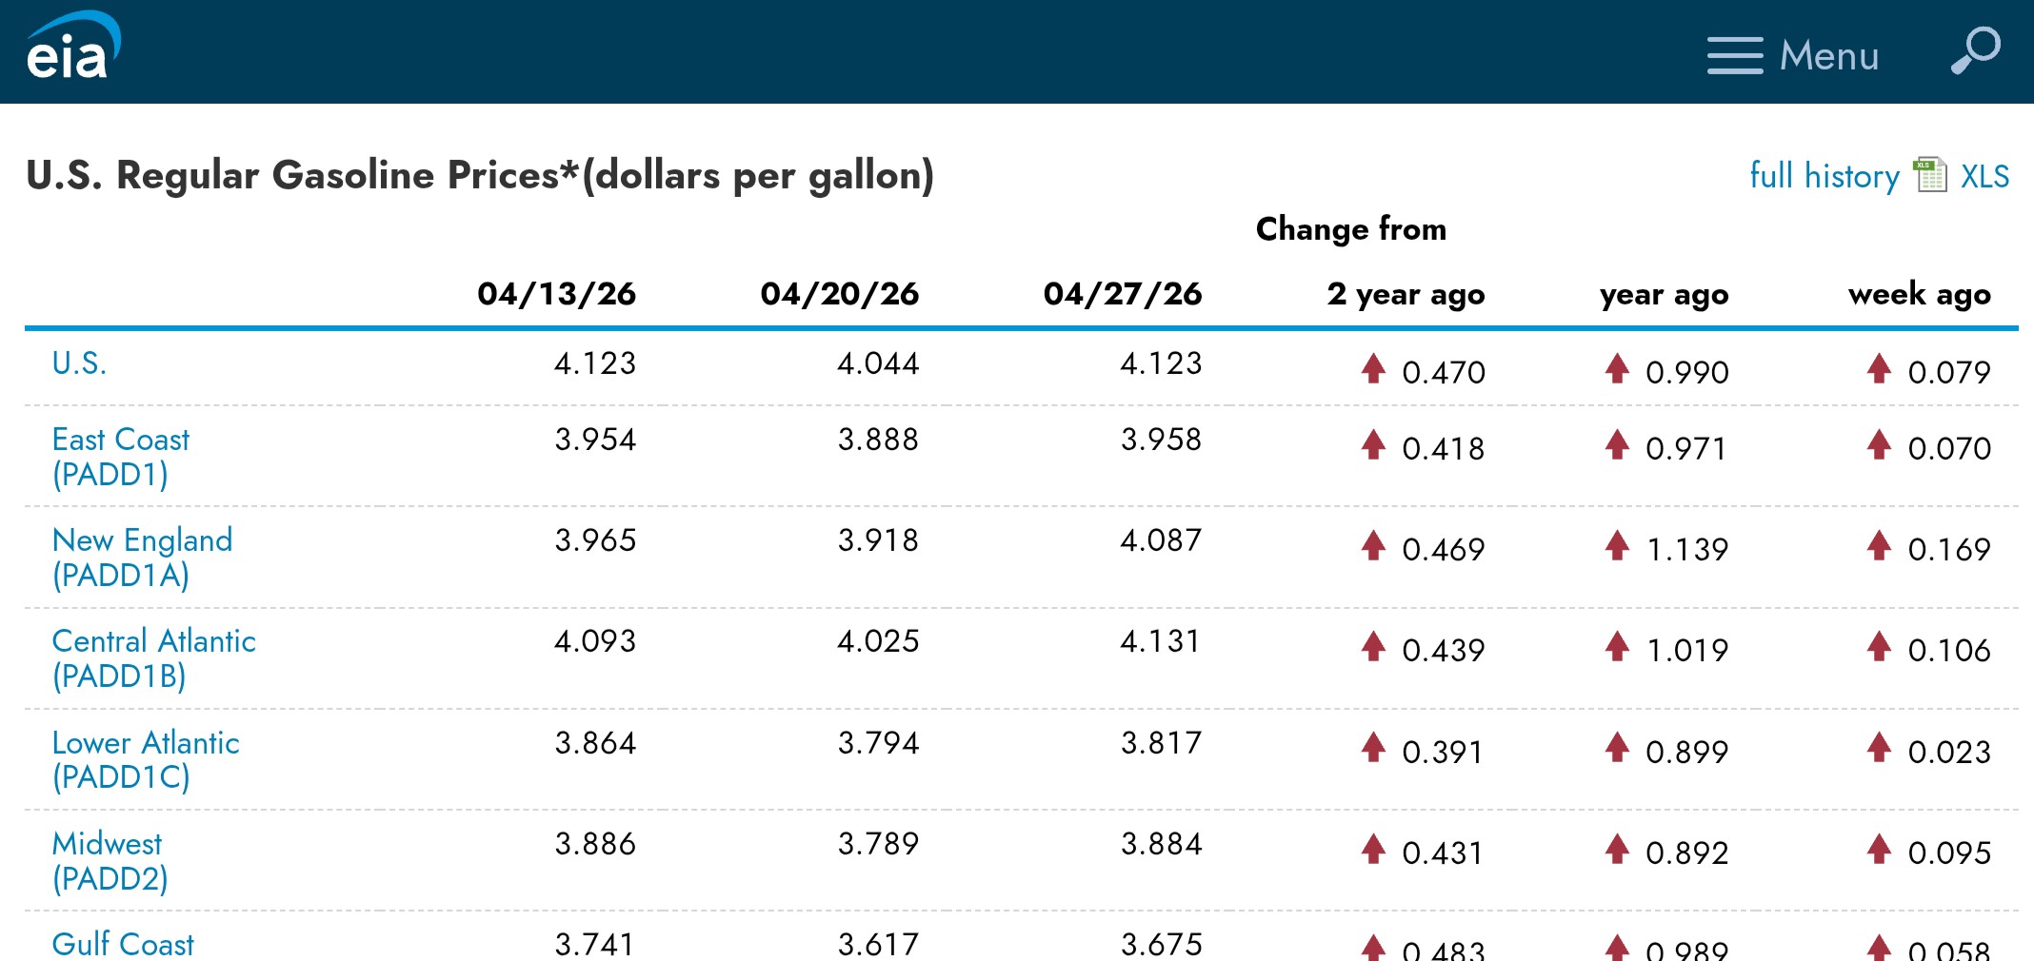
Task: Download the XLS link
Action: point(1985,176)
